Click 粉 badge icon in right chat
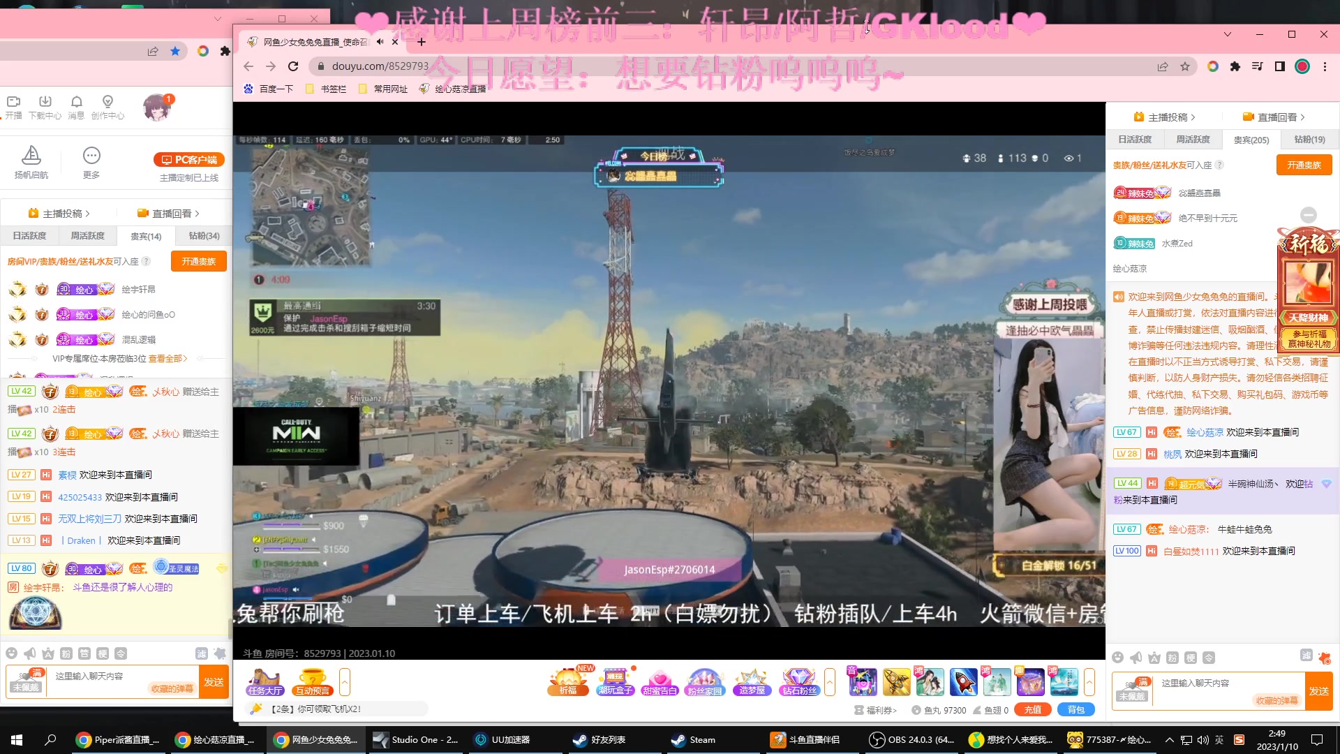 pyautogui.click(x=1172, y=658)
